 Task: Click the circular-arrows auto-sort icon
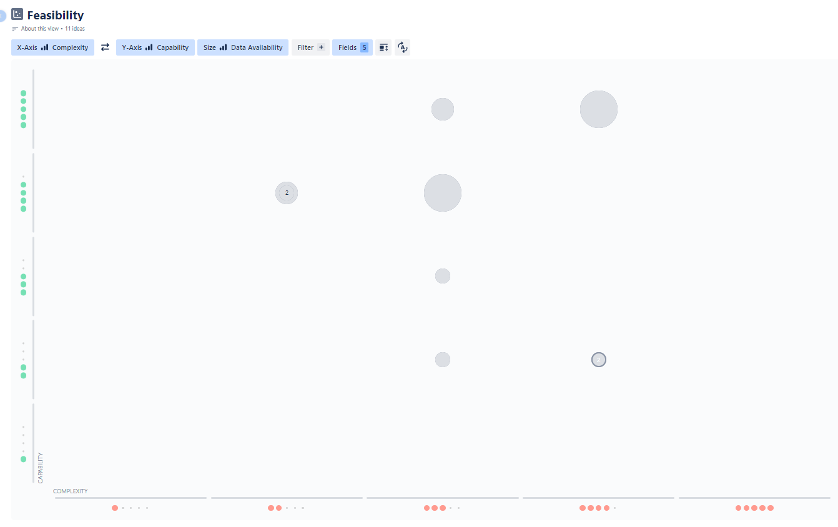(x=402, y=47)
